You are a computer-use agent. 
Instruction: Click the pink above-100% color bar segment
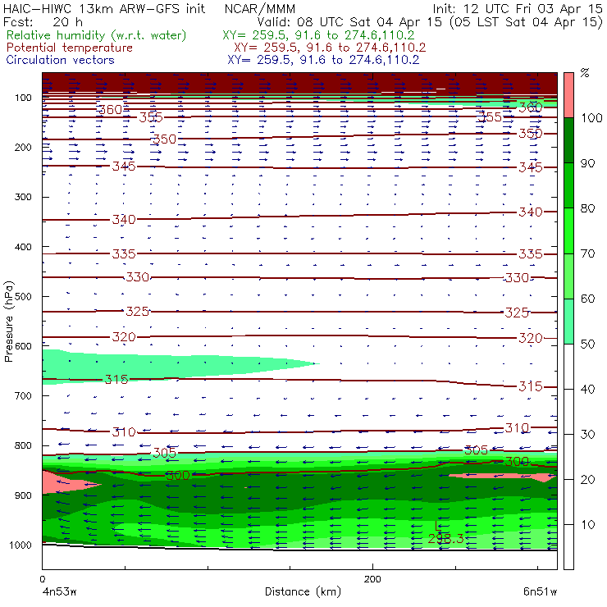tap(568, 95)
